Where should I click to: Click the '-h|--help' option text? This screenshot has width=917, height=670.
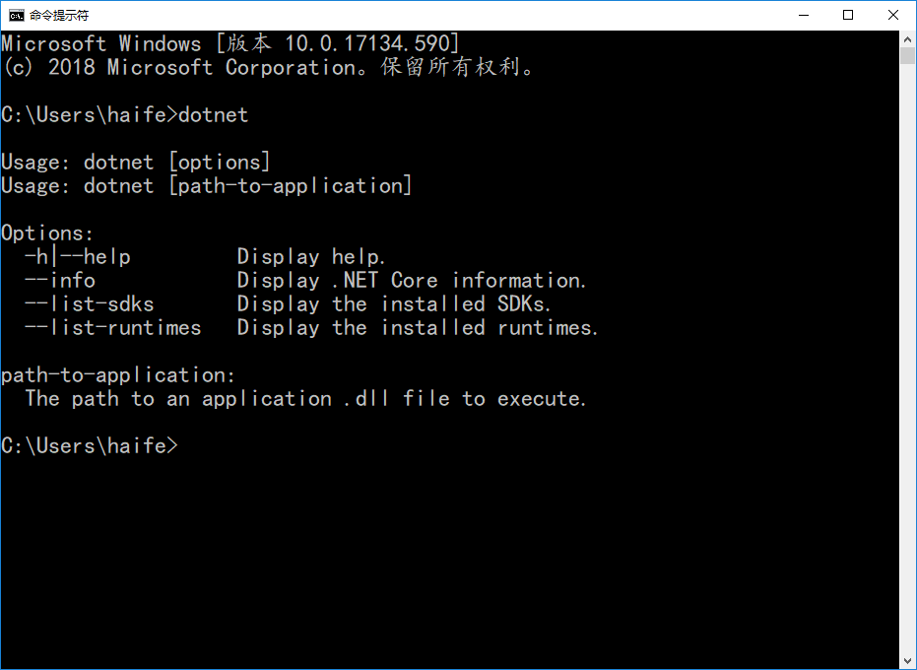coord(78,257)
